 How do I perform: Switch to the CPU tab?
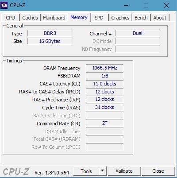(10, 18)
